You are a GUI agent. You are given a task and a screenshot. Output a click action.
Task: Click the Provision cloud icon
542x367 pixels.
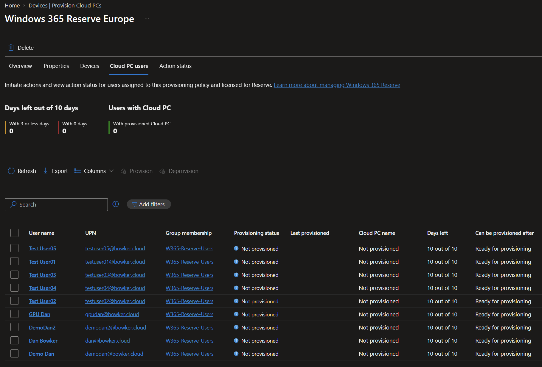[x=124, y=171]
